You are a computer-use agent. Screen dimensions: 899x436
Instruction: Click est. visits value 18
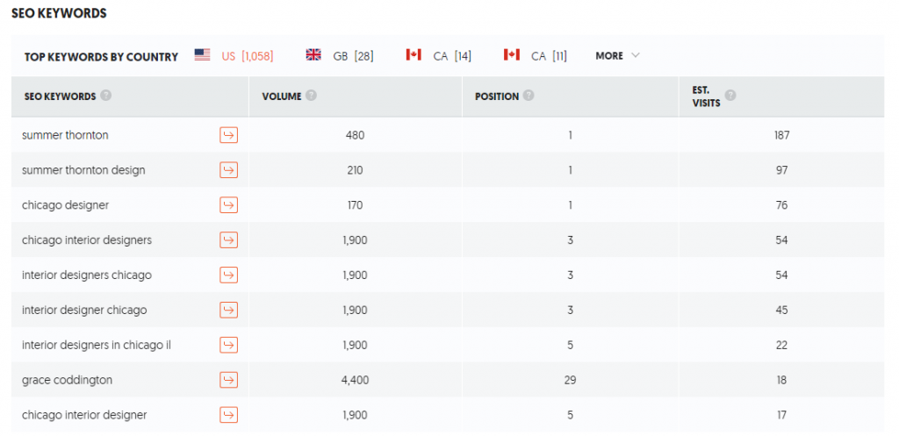[781, 381]
